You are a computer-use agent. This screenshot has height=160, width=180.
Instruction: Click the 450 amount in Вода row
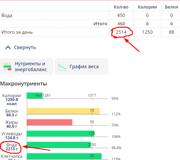(x=121, y=15)
